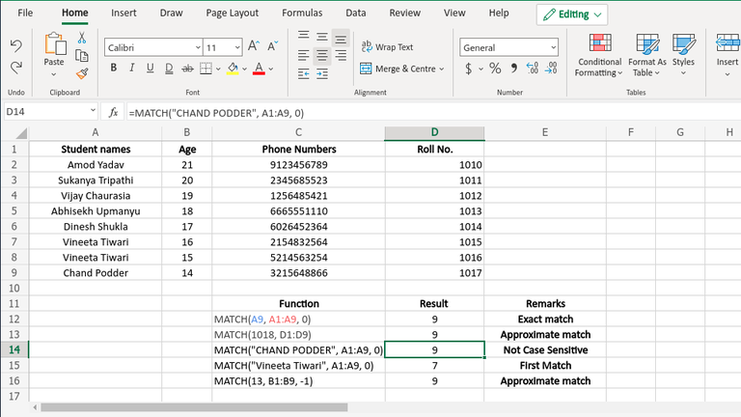Toggle Wrap Text
Image resolution: width=741 pixels, height=417 pixels.
pos(387,46)
